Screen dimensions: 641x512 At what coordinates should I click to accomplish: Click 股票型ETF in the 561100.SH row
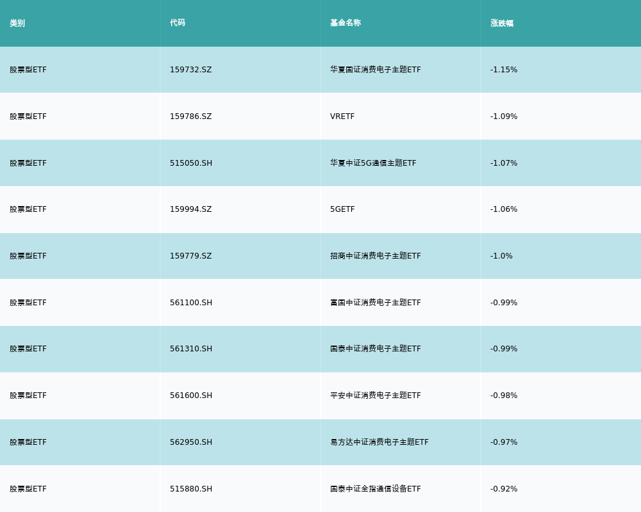click(28, 303)
